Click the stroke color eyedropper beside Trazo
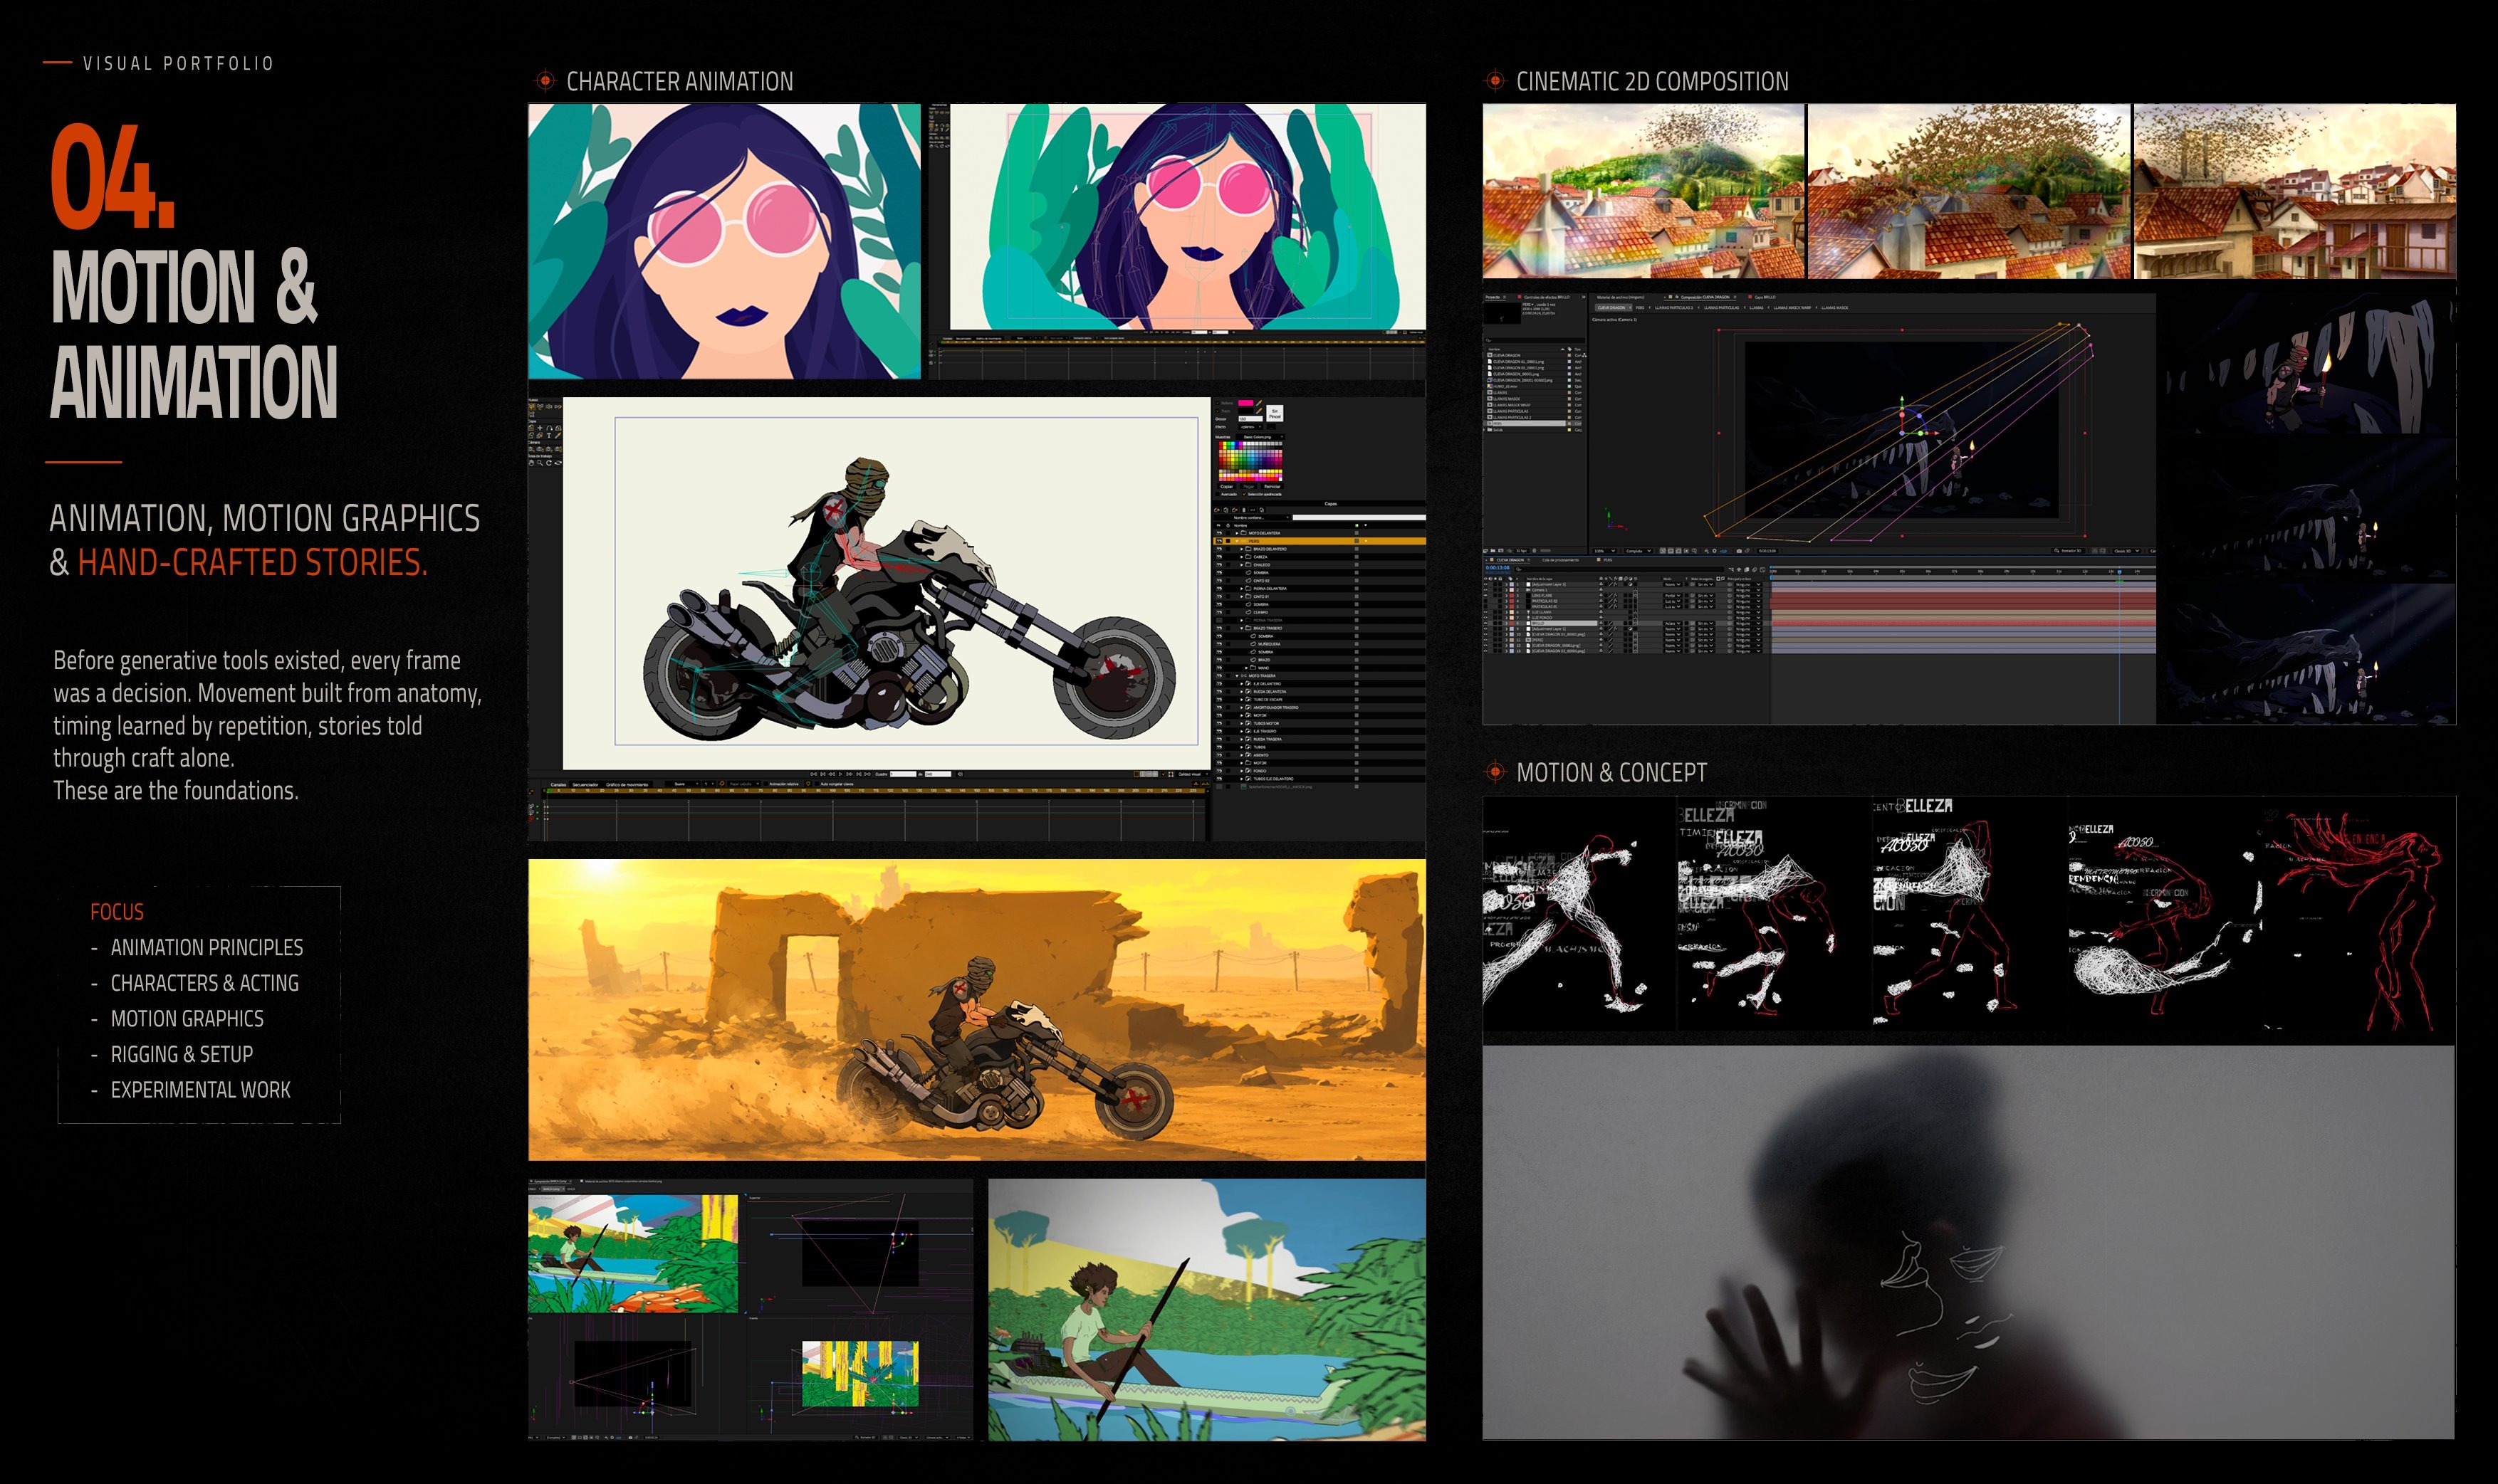This screenshot has width=2498, height=1484. click(1260, 411)
